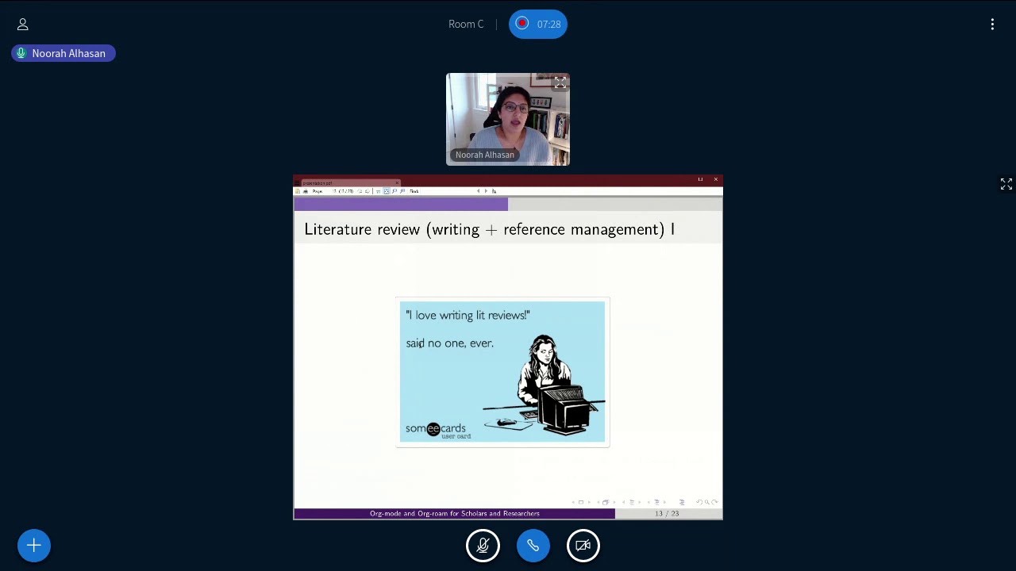Click the Beamer search magnifier symbol
Viewport: 1016px width, 571px height.
(706, 502)
